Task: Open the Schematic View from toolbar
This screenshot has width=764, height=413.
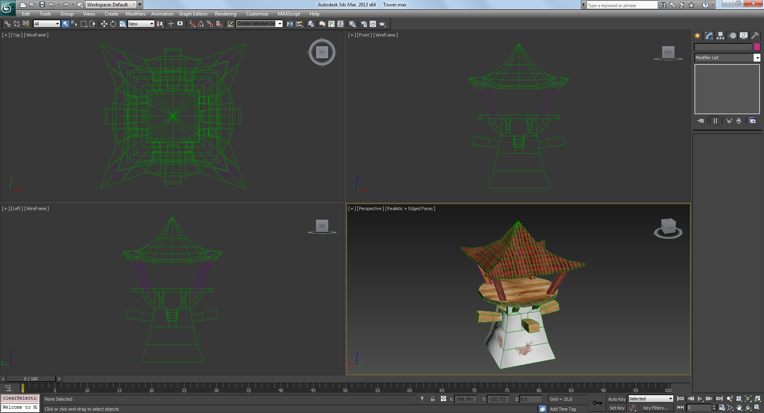Action: (x=341, y=24)
